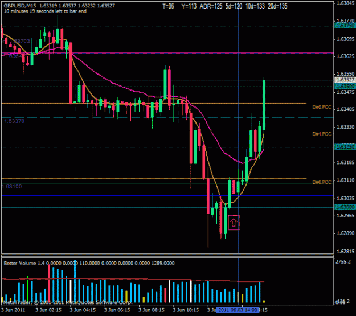Click the 1.63845 price on the scale

pyautogui.click(x=346, y=3)
